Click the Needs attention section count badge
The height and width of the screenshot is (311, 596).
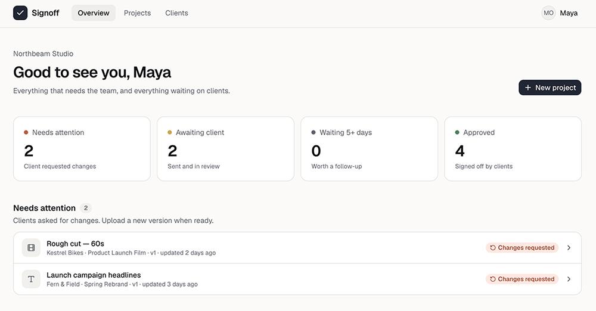click(86, 208)
